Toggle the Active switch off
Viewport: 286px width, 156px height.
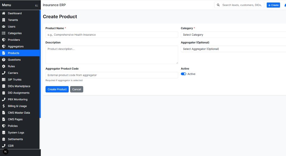tap(183, 74)
